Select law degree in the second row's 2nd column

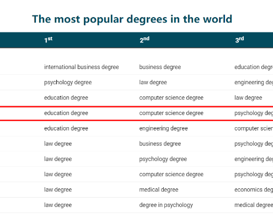click(153, 83)
